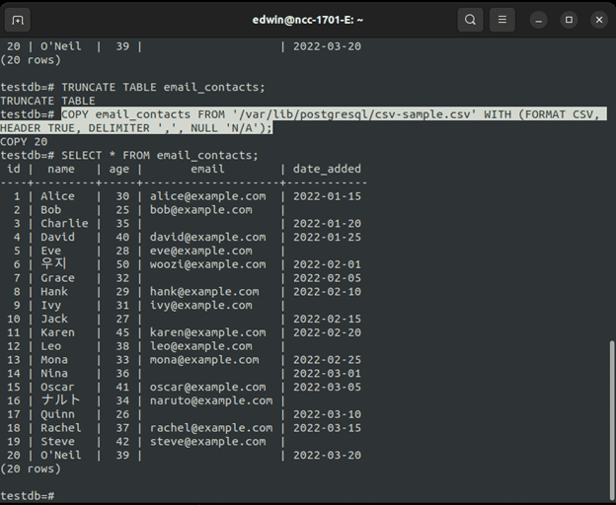Screen dimensions: 616x505
Task: Click the window title edwin@ncc-1701-E
Action: 307,20
